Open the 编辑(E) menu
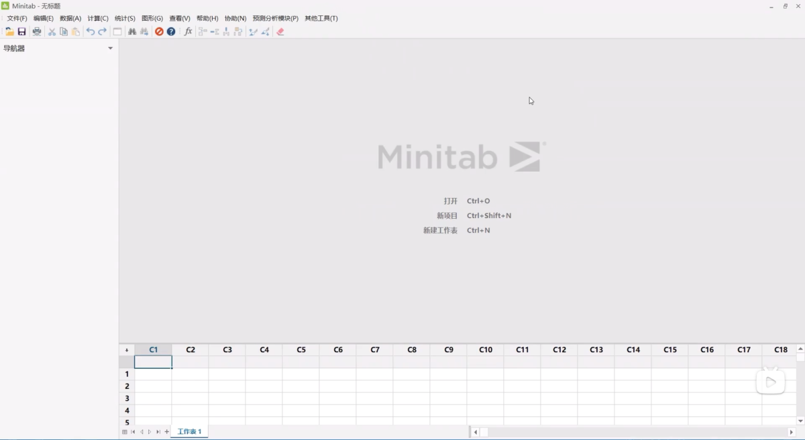 tap(44, 18)
